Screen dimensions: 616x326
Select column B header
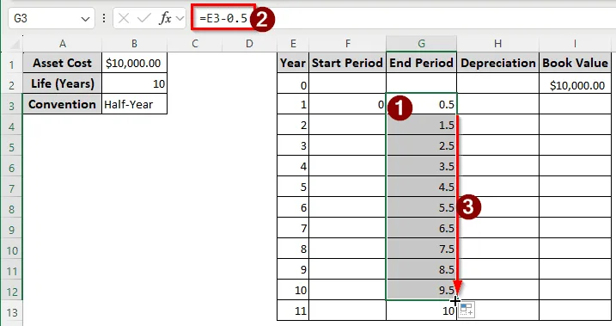pos(134,44)
